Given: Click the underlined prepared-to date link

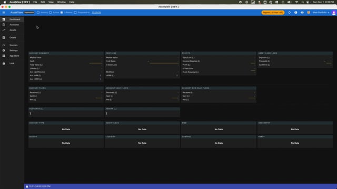Looking at the screenshot, I should (x=96, y=13).
